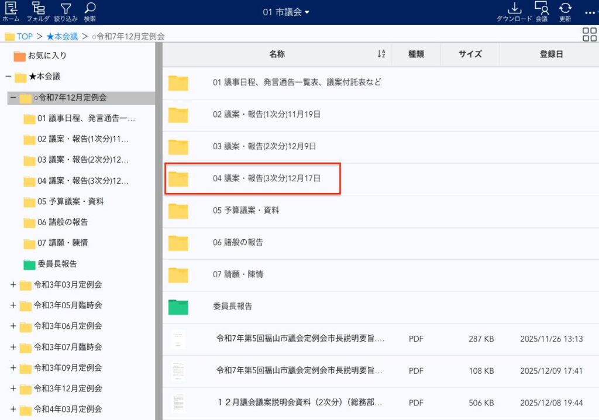This screenshot has width=599, height=420.
Task: Go to TOP in the breadcrumb
Action: [24, 36]
